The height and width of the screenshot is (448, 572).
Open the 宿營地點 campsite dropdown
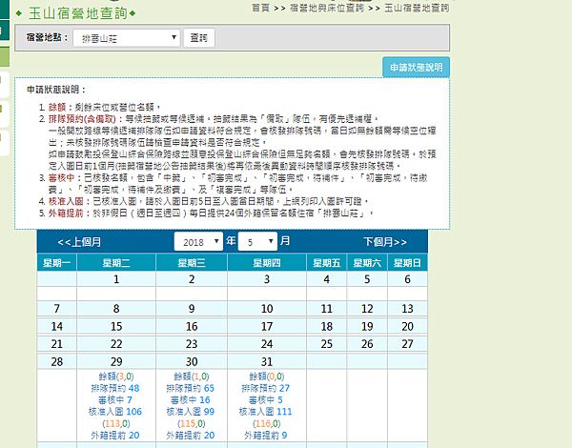(x=127, y=38)
